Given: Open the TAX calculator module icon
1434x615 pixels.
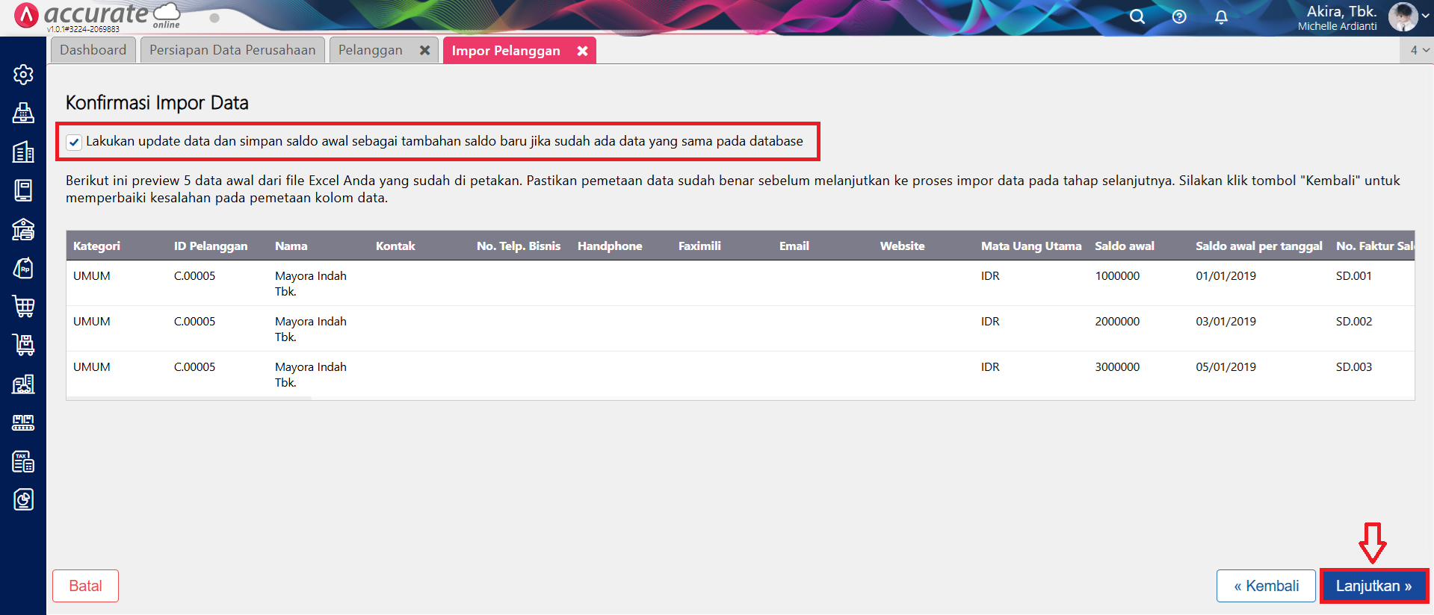Looking at the screenshot, I should pos(23,461).
